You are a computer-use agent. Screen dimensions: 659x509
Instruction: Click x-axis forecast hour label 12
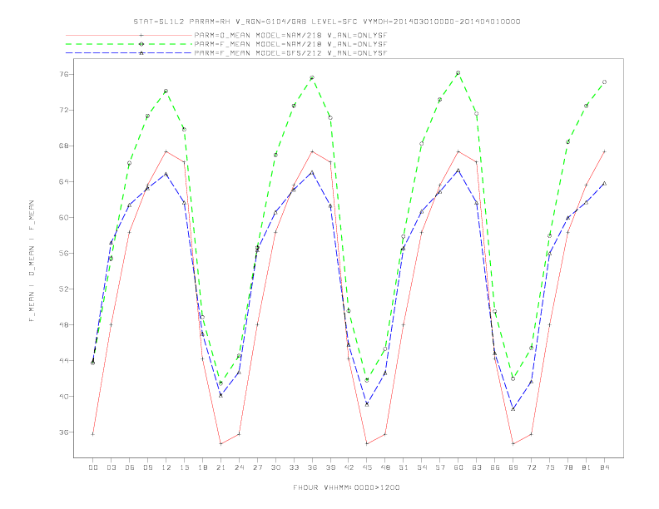(166, 467)
